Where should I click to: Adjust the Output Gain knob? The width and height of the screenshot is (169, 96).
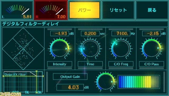(106, 82)
